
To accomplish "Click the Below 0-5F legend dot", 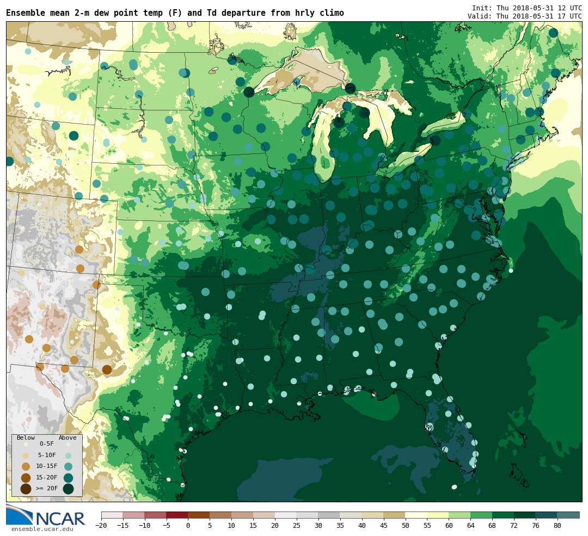I will tap(26, 444).
